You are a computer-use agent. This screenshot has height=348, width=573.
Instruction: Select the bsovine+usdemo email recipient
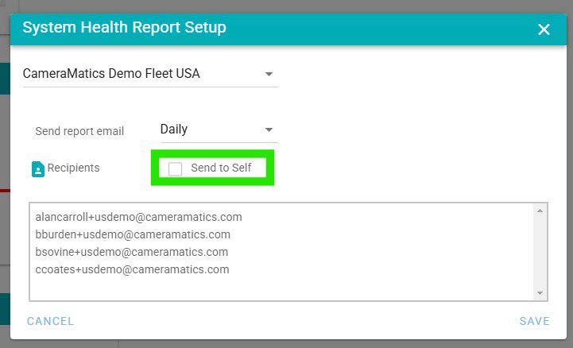pyautogui.click(x=131, y=252)
